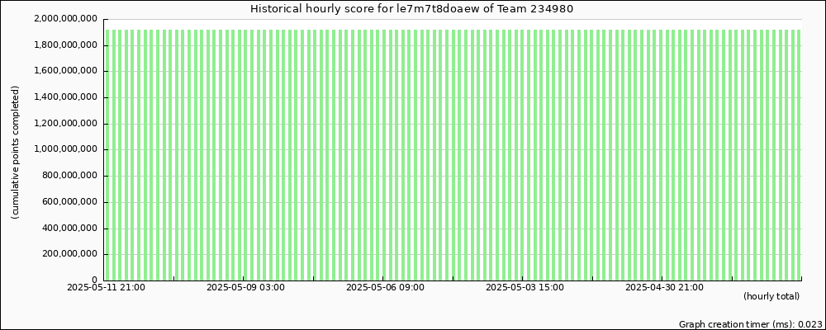The width and height of the screenshot is (826, 330).
Task: Select the 1,000,000,000 y-axis label
Action: click(x=65, y=150)
